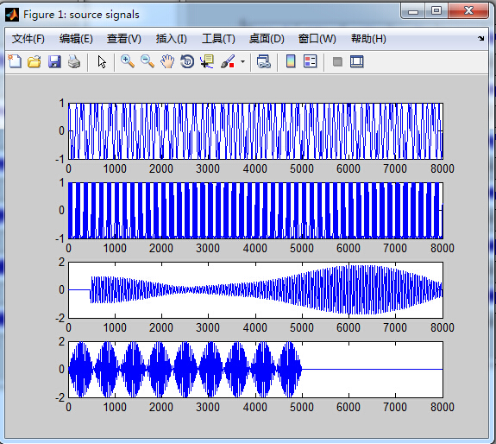Enable the Pan hand tool

167,61
